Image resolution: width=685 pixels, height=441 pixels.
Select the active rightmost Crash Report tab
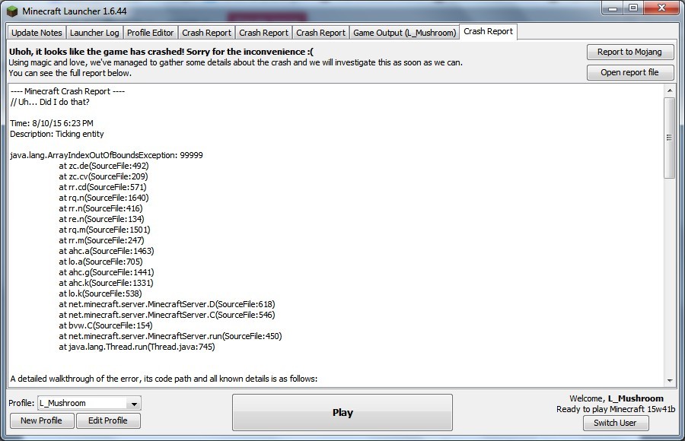pyautogui.click(x=489, y=31)
